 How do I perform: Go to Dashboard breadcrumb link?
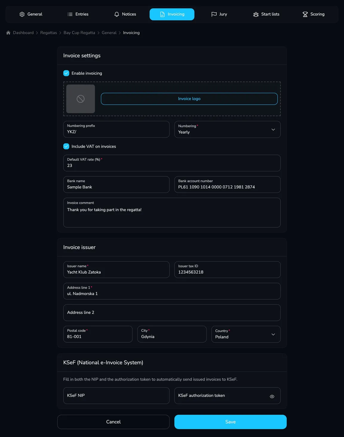[23, 33]
